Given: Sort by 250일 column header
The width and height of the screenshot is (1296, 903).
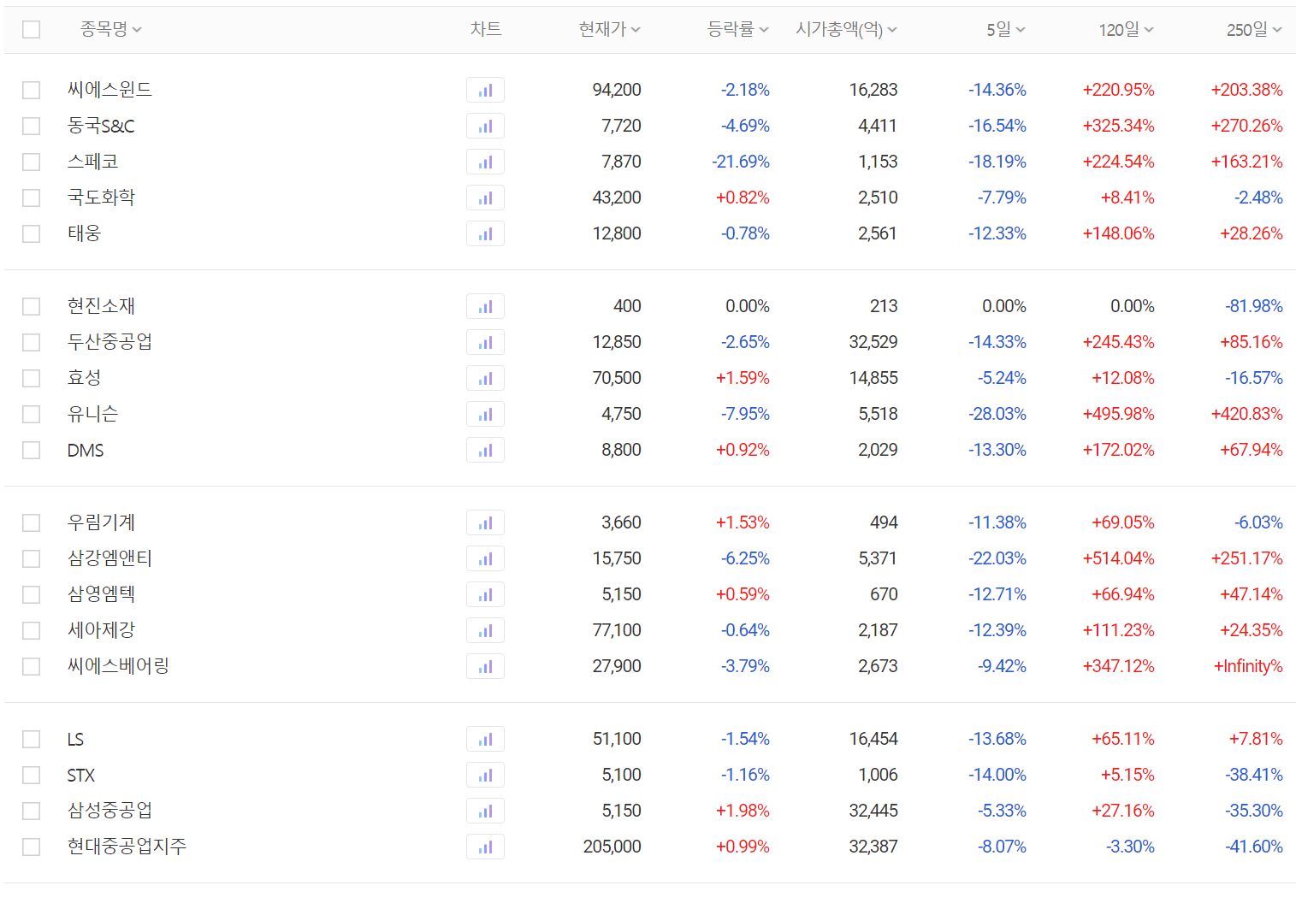Looking at the screenshot, I should 1254,30.
